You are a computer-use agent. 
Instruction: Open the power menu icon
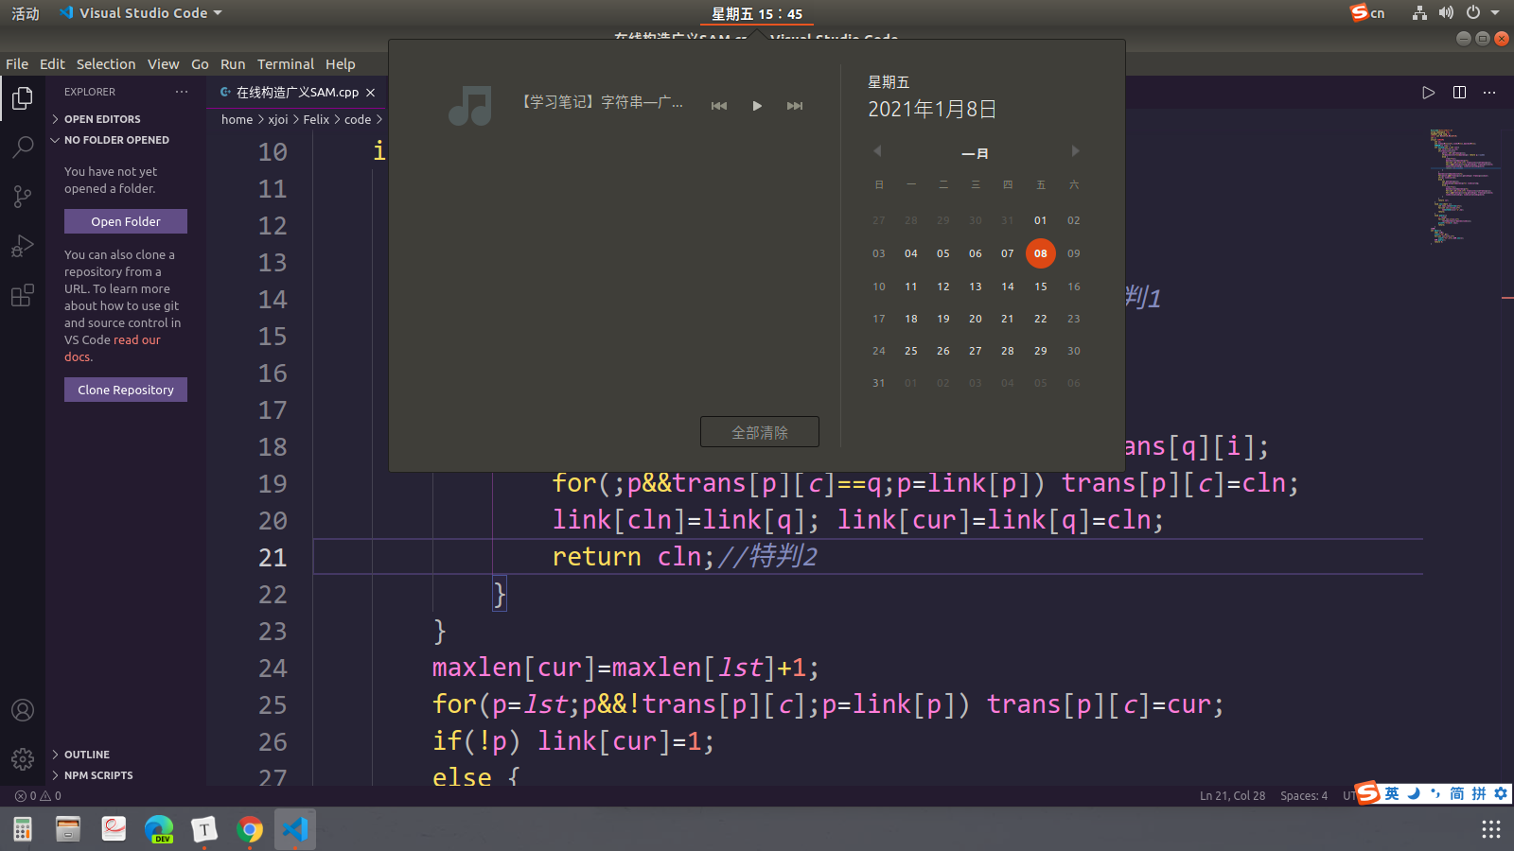tap(1473, 13)
